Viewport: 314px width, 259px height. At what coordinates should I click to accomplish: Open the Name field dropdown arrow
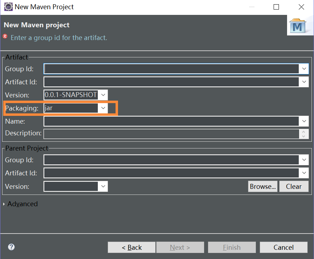tap(304, 121)
